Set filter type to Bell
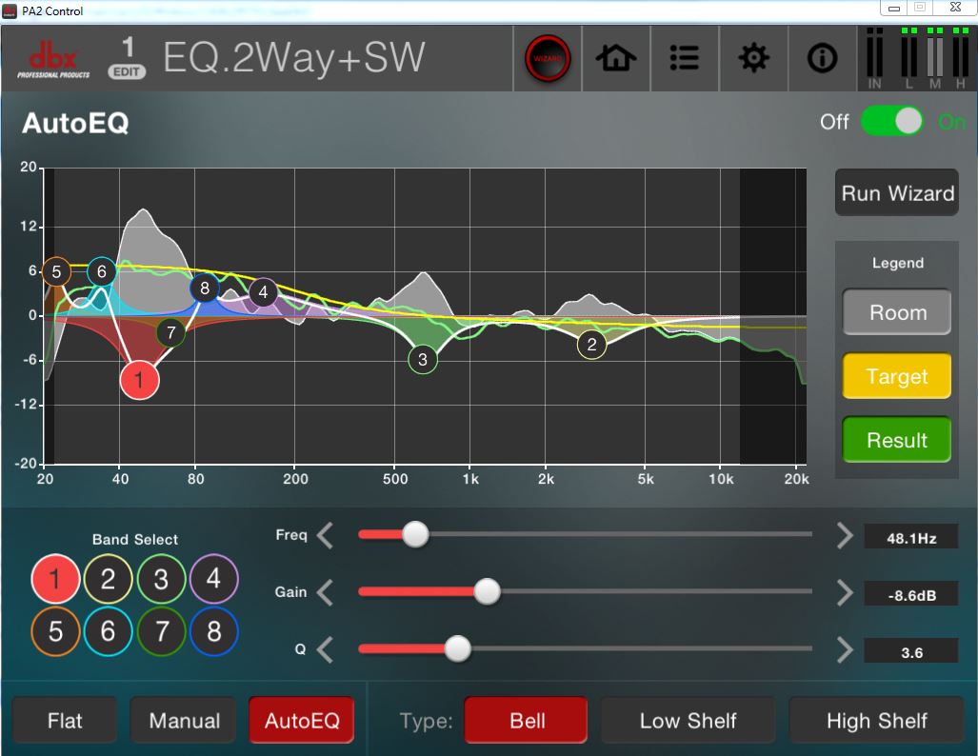Viewport: 978px width, 756px height. [x=527, y=721]
